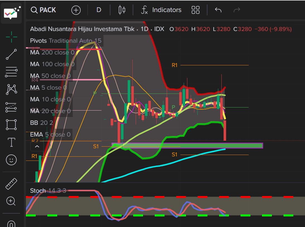Open the candlestick chart style menu

122,10
